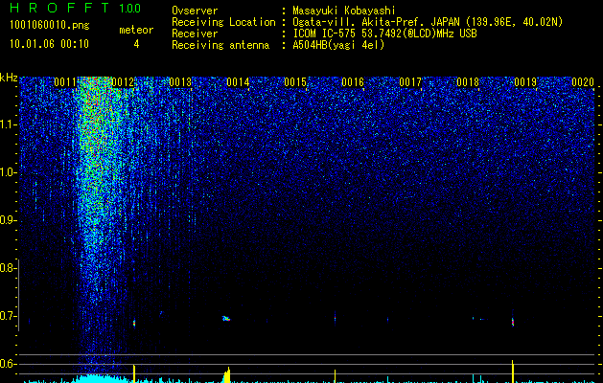This screenshot has height=383, width=603.
Task: Click the 0.9 kHz frequency axis label
Action: pos(8,220)
